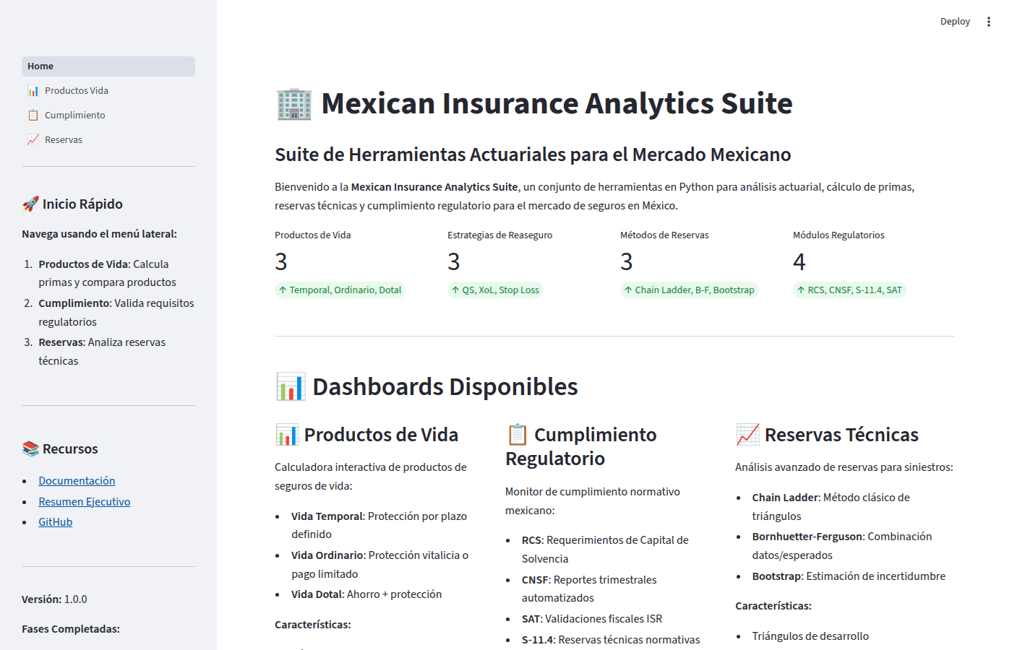1012x650 pixels.
Task: Click the books icon beside Recursos
Action: 30,448
